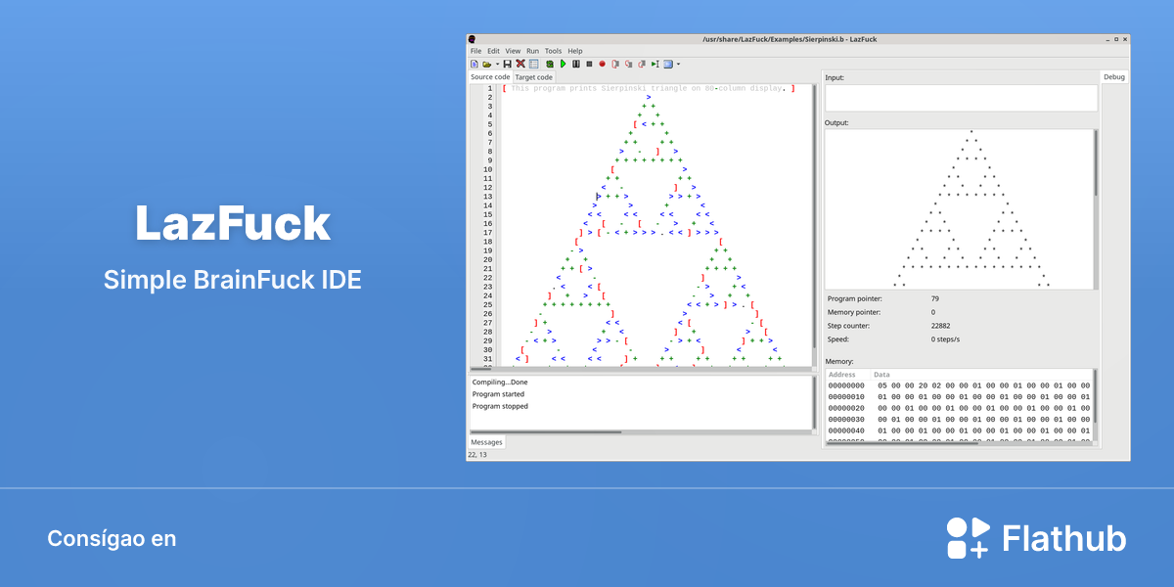Click memory row address 00000010
The width and height of the screenshot is (1174, 587).
(846, 397)
